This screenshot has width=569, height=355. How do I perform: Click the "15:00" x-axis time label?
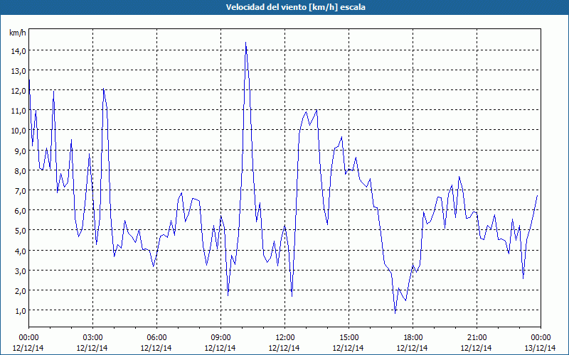(349, 338)
